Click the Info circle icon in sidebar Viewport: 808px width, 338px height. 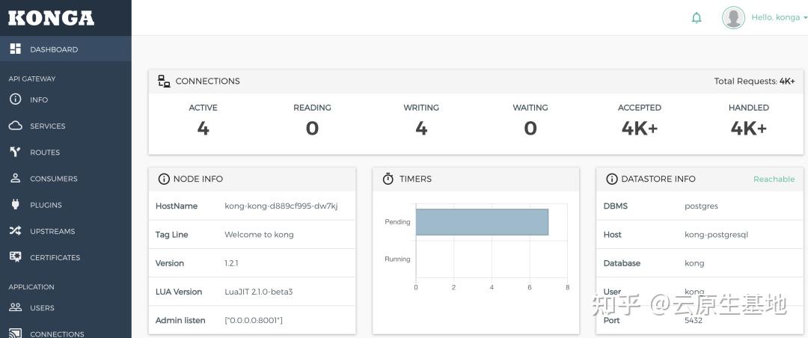(15, 99)
